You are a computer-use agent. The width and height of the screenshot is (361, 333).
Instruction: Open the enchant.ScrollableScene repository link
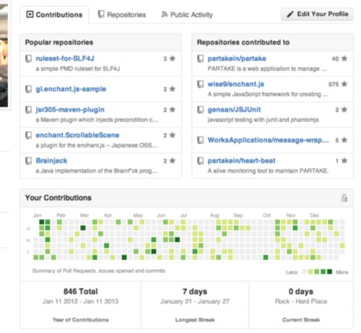pos(77,135)
